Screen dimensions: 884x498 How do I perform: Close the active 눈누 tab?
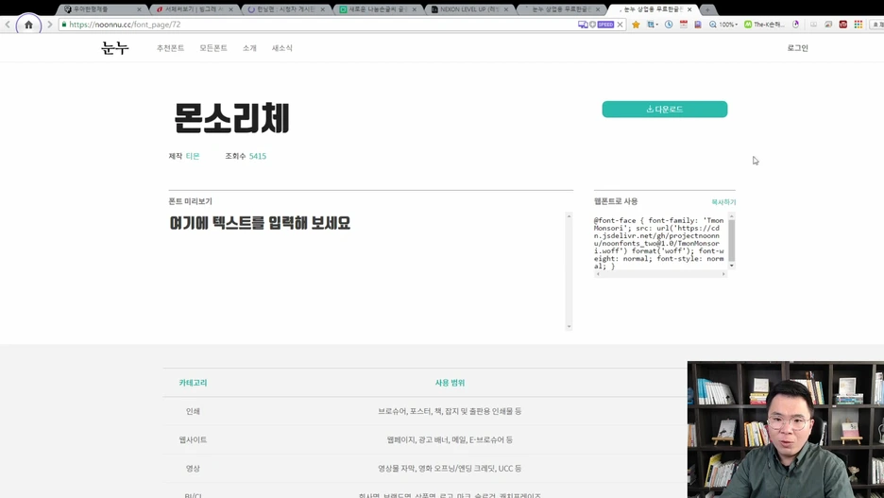[689, 9]
